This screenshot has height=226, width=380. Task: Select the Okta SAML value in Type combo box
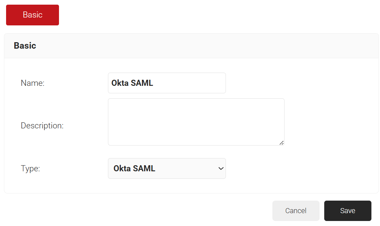[134, 168]
